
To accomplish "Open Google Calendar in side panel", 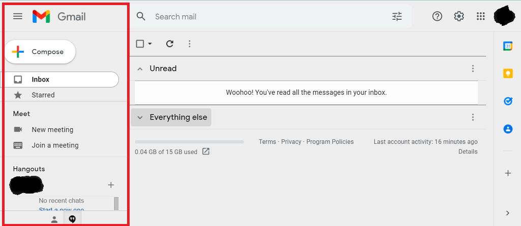I will 508,47.
